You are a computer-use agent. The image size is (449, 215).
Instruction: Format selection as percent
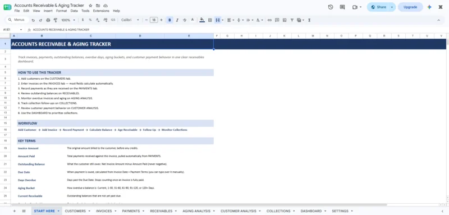(x=90, y=20)
